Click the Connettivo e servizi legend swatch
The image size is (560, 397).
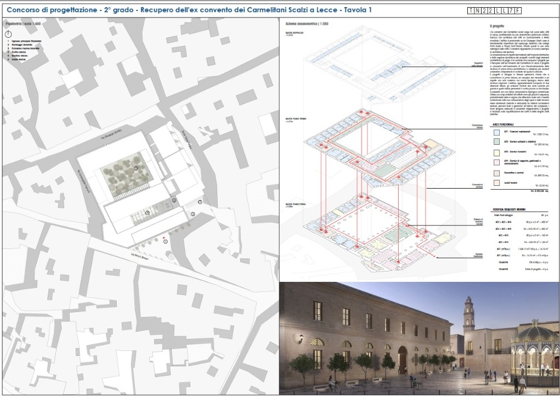496,173
